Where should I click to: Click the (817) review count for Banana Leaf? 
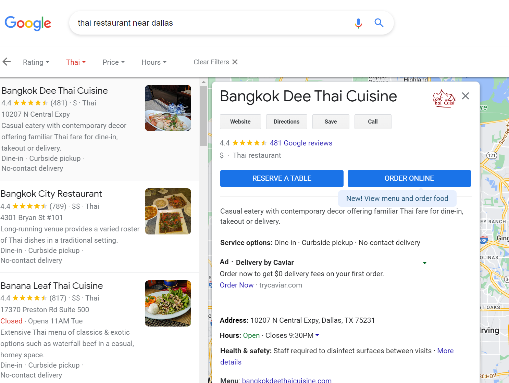point(58,298)
